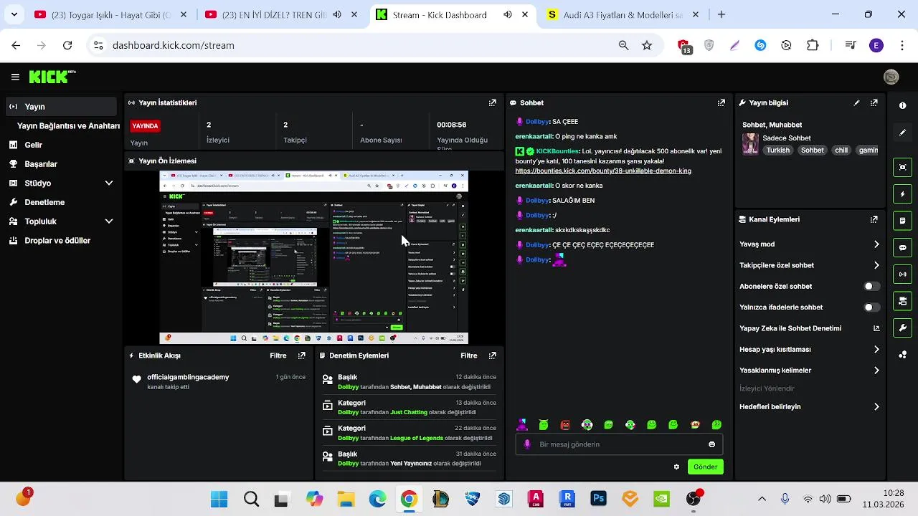
Task: Expand the Stüdyo sidebar section
Action: [x=109, y=183]
